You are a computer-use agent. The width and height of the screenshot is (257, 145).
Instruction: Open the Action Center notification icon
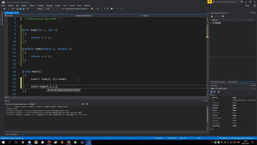pyautogui.click(x=253, y=142)
